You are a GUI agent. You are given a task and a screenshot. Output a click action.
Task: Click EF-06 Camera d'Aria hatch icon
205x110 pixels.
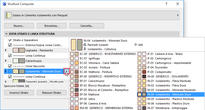click(72, 103)
